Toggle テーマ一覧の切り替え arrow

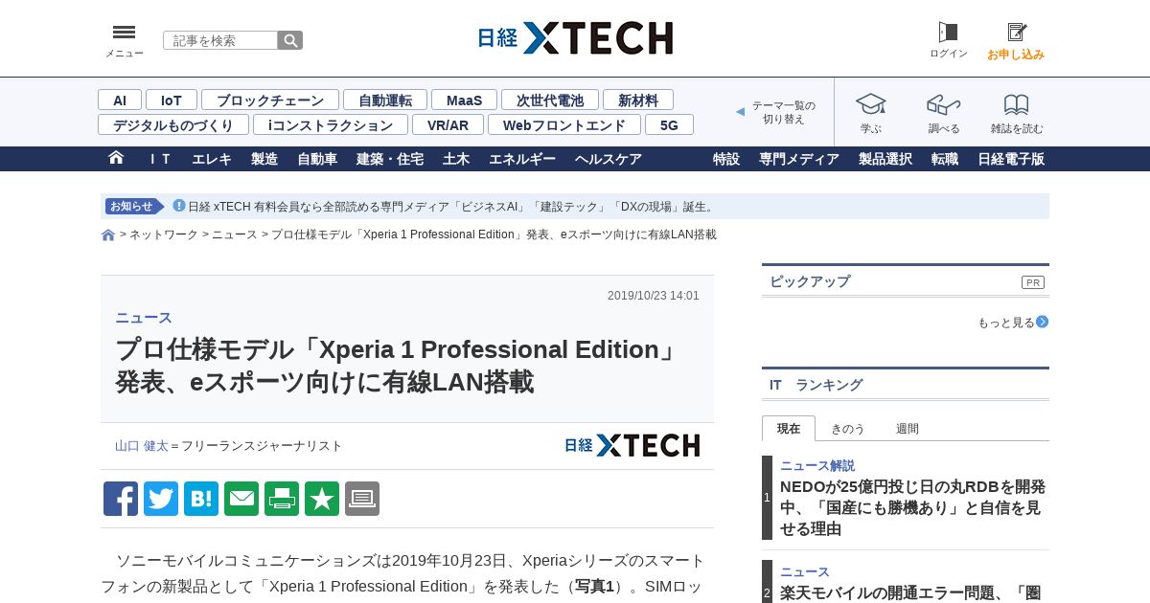tap(740, 112)
